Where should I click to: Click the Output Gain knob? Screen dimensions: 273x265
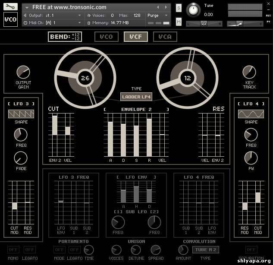(23, 72)
